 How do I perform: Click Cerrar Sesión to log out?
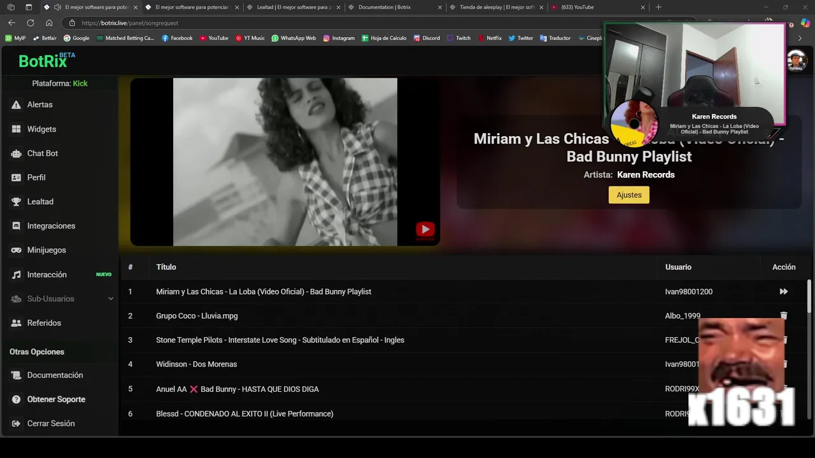50,423
